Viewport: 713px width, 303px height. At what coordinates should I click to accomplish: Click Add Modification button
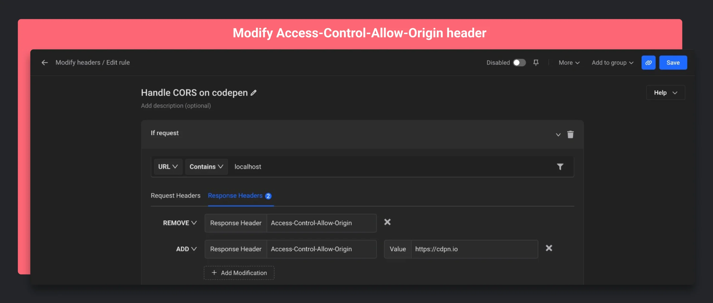point(239,273)
